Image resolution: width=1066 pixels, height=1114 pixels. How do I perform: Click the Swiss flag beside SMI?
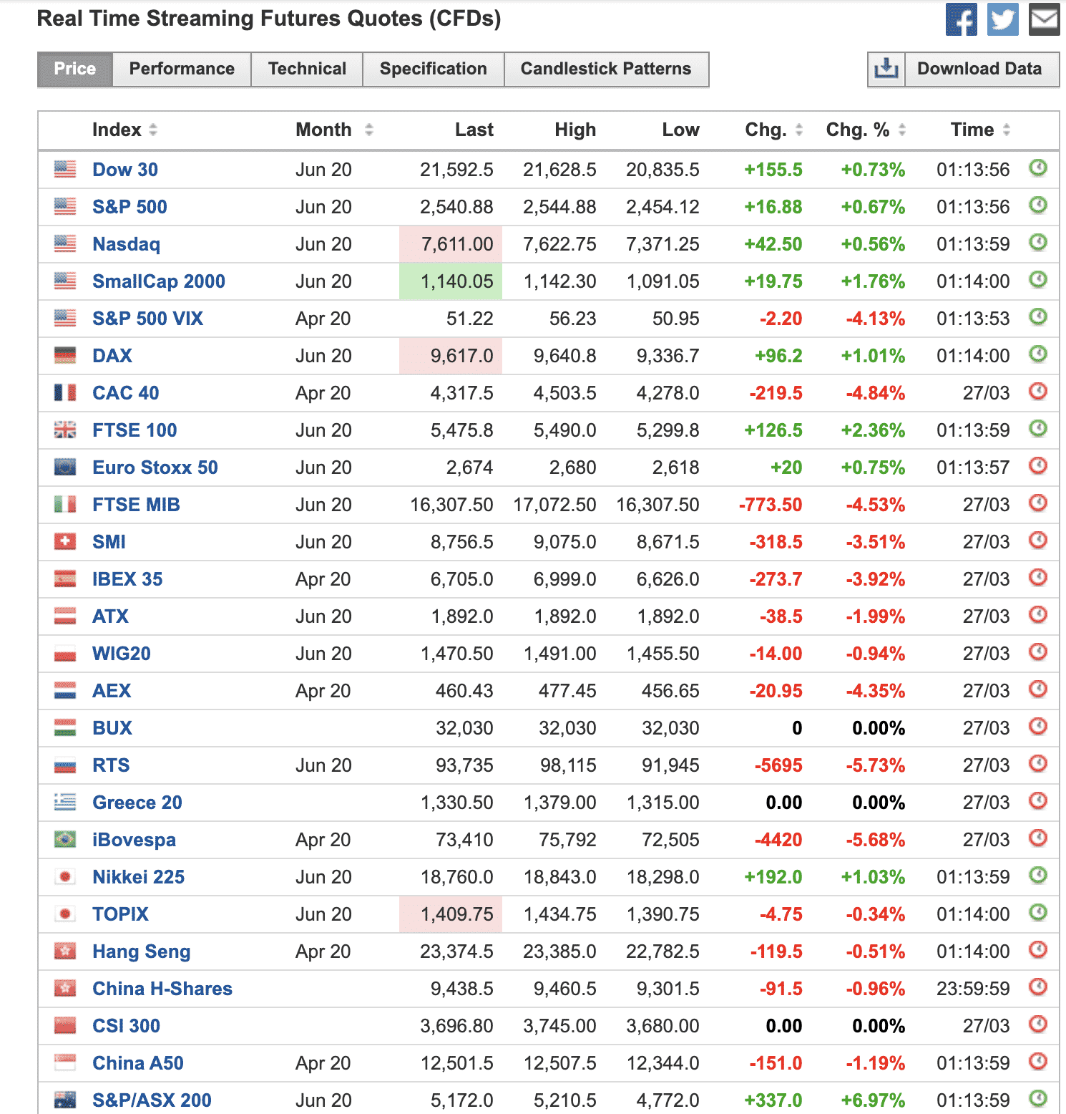[x=65, y=542]
